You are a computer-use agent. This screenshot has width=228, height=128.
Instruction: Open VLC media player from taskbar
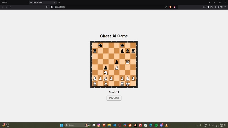coord(167,125)
